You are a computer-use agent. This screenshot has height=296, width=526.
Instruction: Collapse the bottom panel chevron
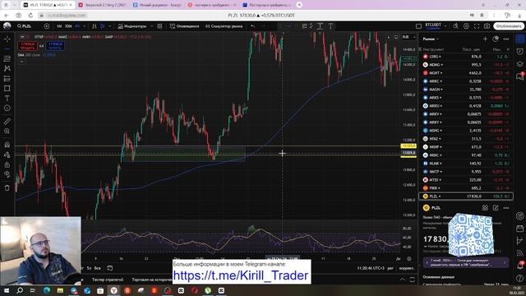[x=403, y=280]
